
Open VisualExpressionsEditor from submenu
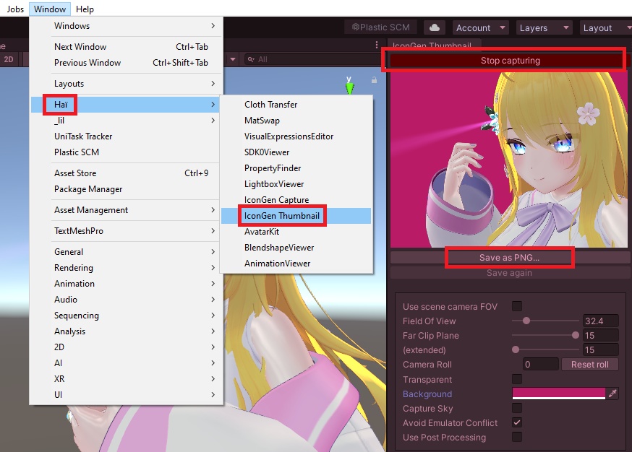click(x=296, y=136)
